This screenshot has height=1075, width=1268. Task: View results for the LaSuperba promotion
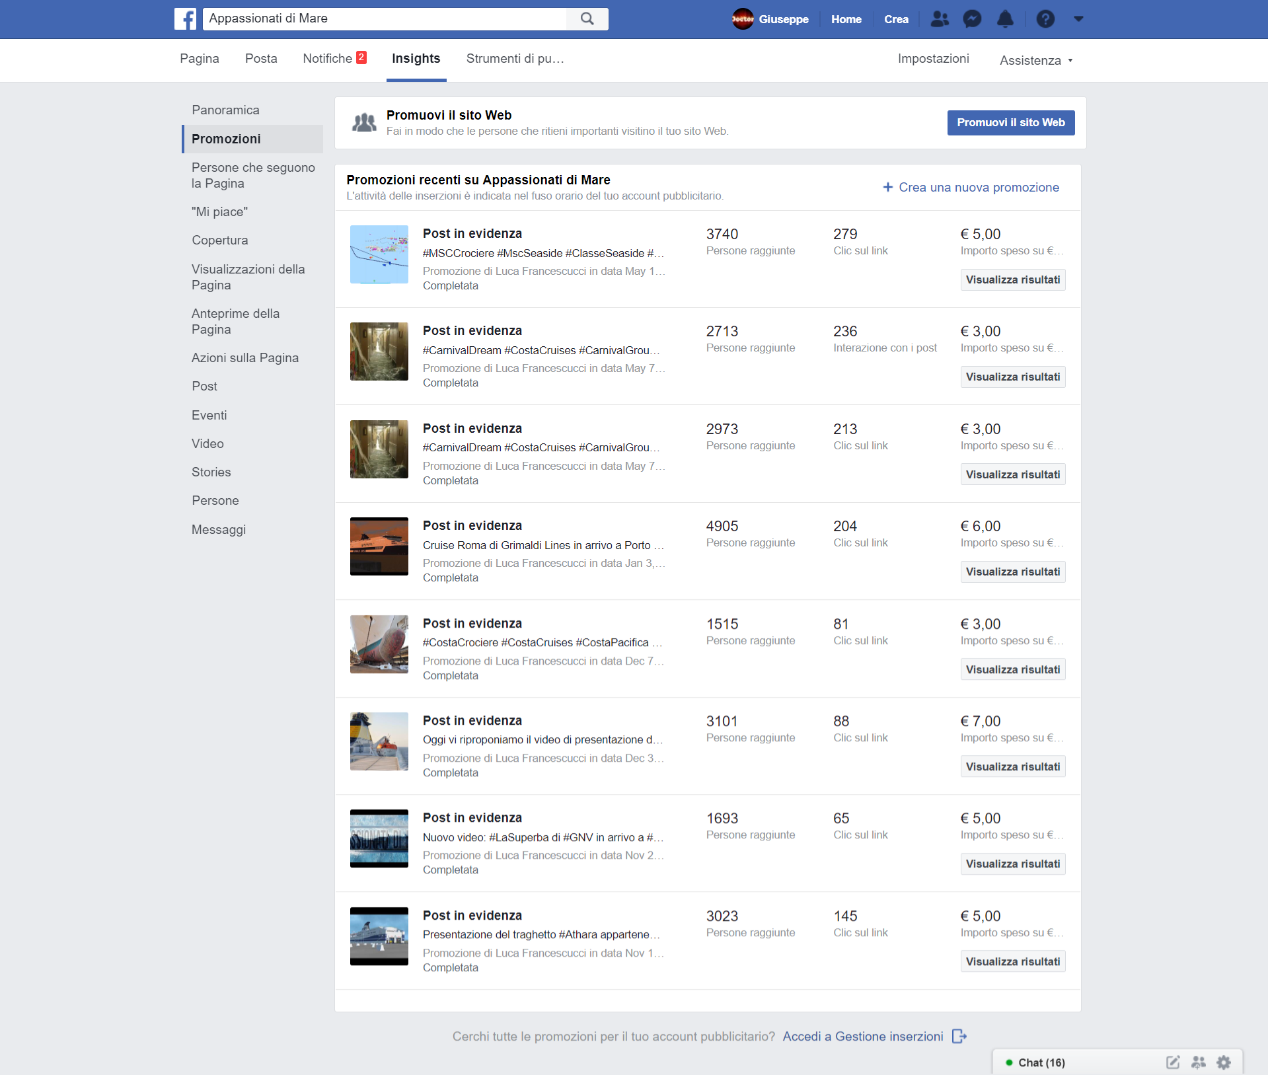[x=1012, y=864]
